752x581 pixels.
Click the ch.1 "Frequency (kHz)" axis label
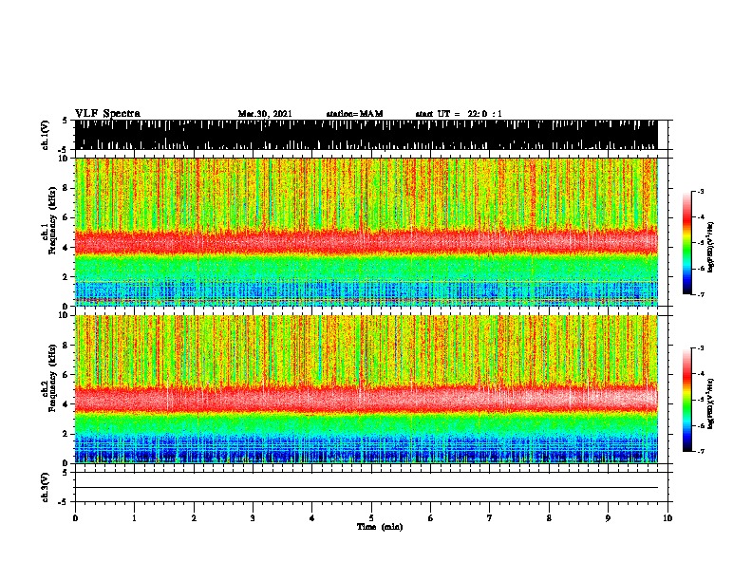tap(52, 221)
